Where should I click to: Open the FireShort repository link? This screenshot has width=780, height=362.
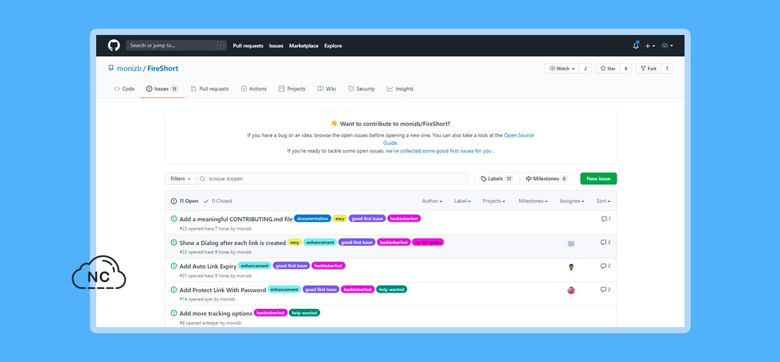(x=163, y=69)
